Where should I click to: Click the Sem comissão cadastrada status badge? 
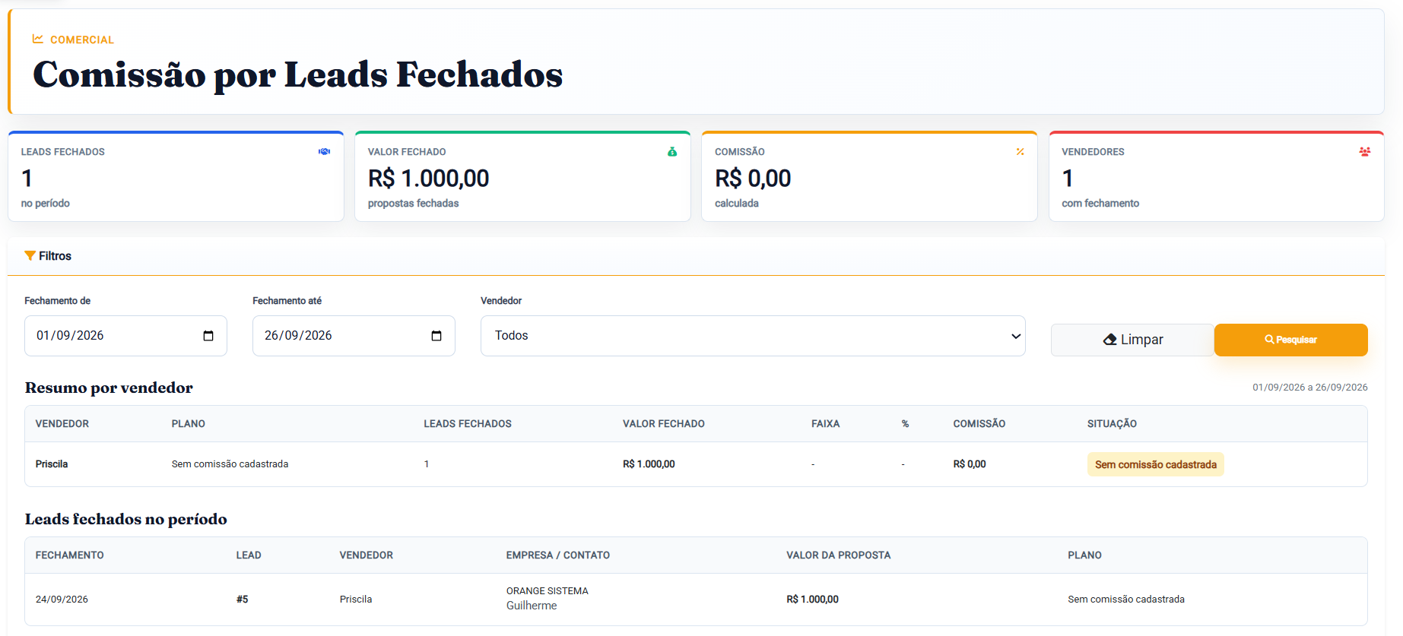pos(1155,464)
